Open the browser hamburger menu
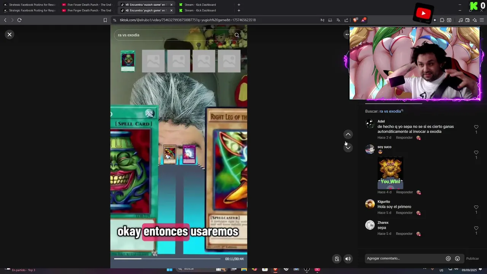The image size is (487, 274). (x=482, y=20)
